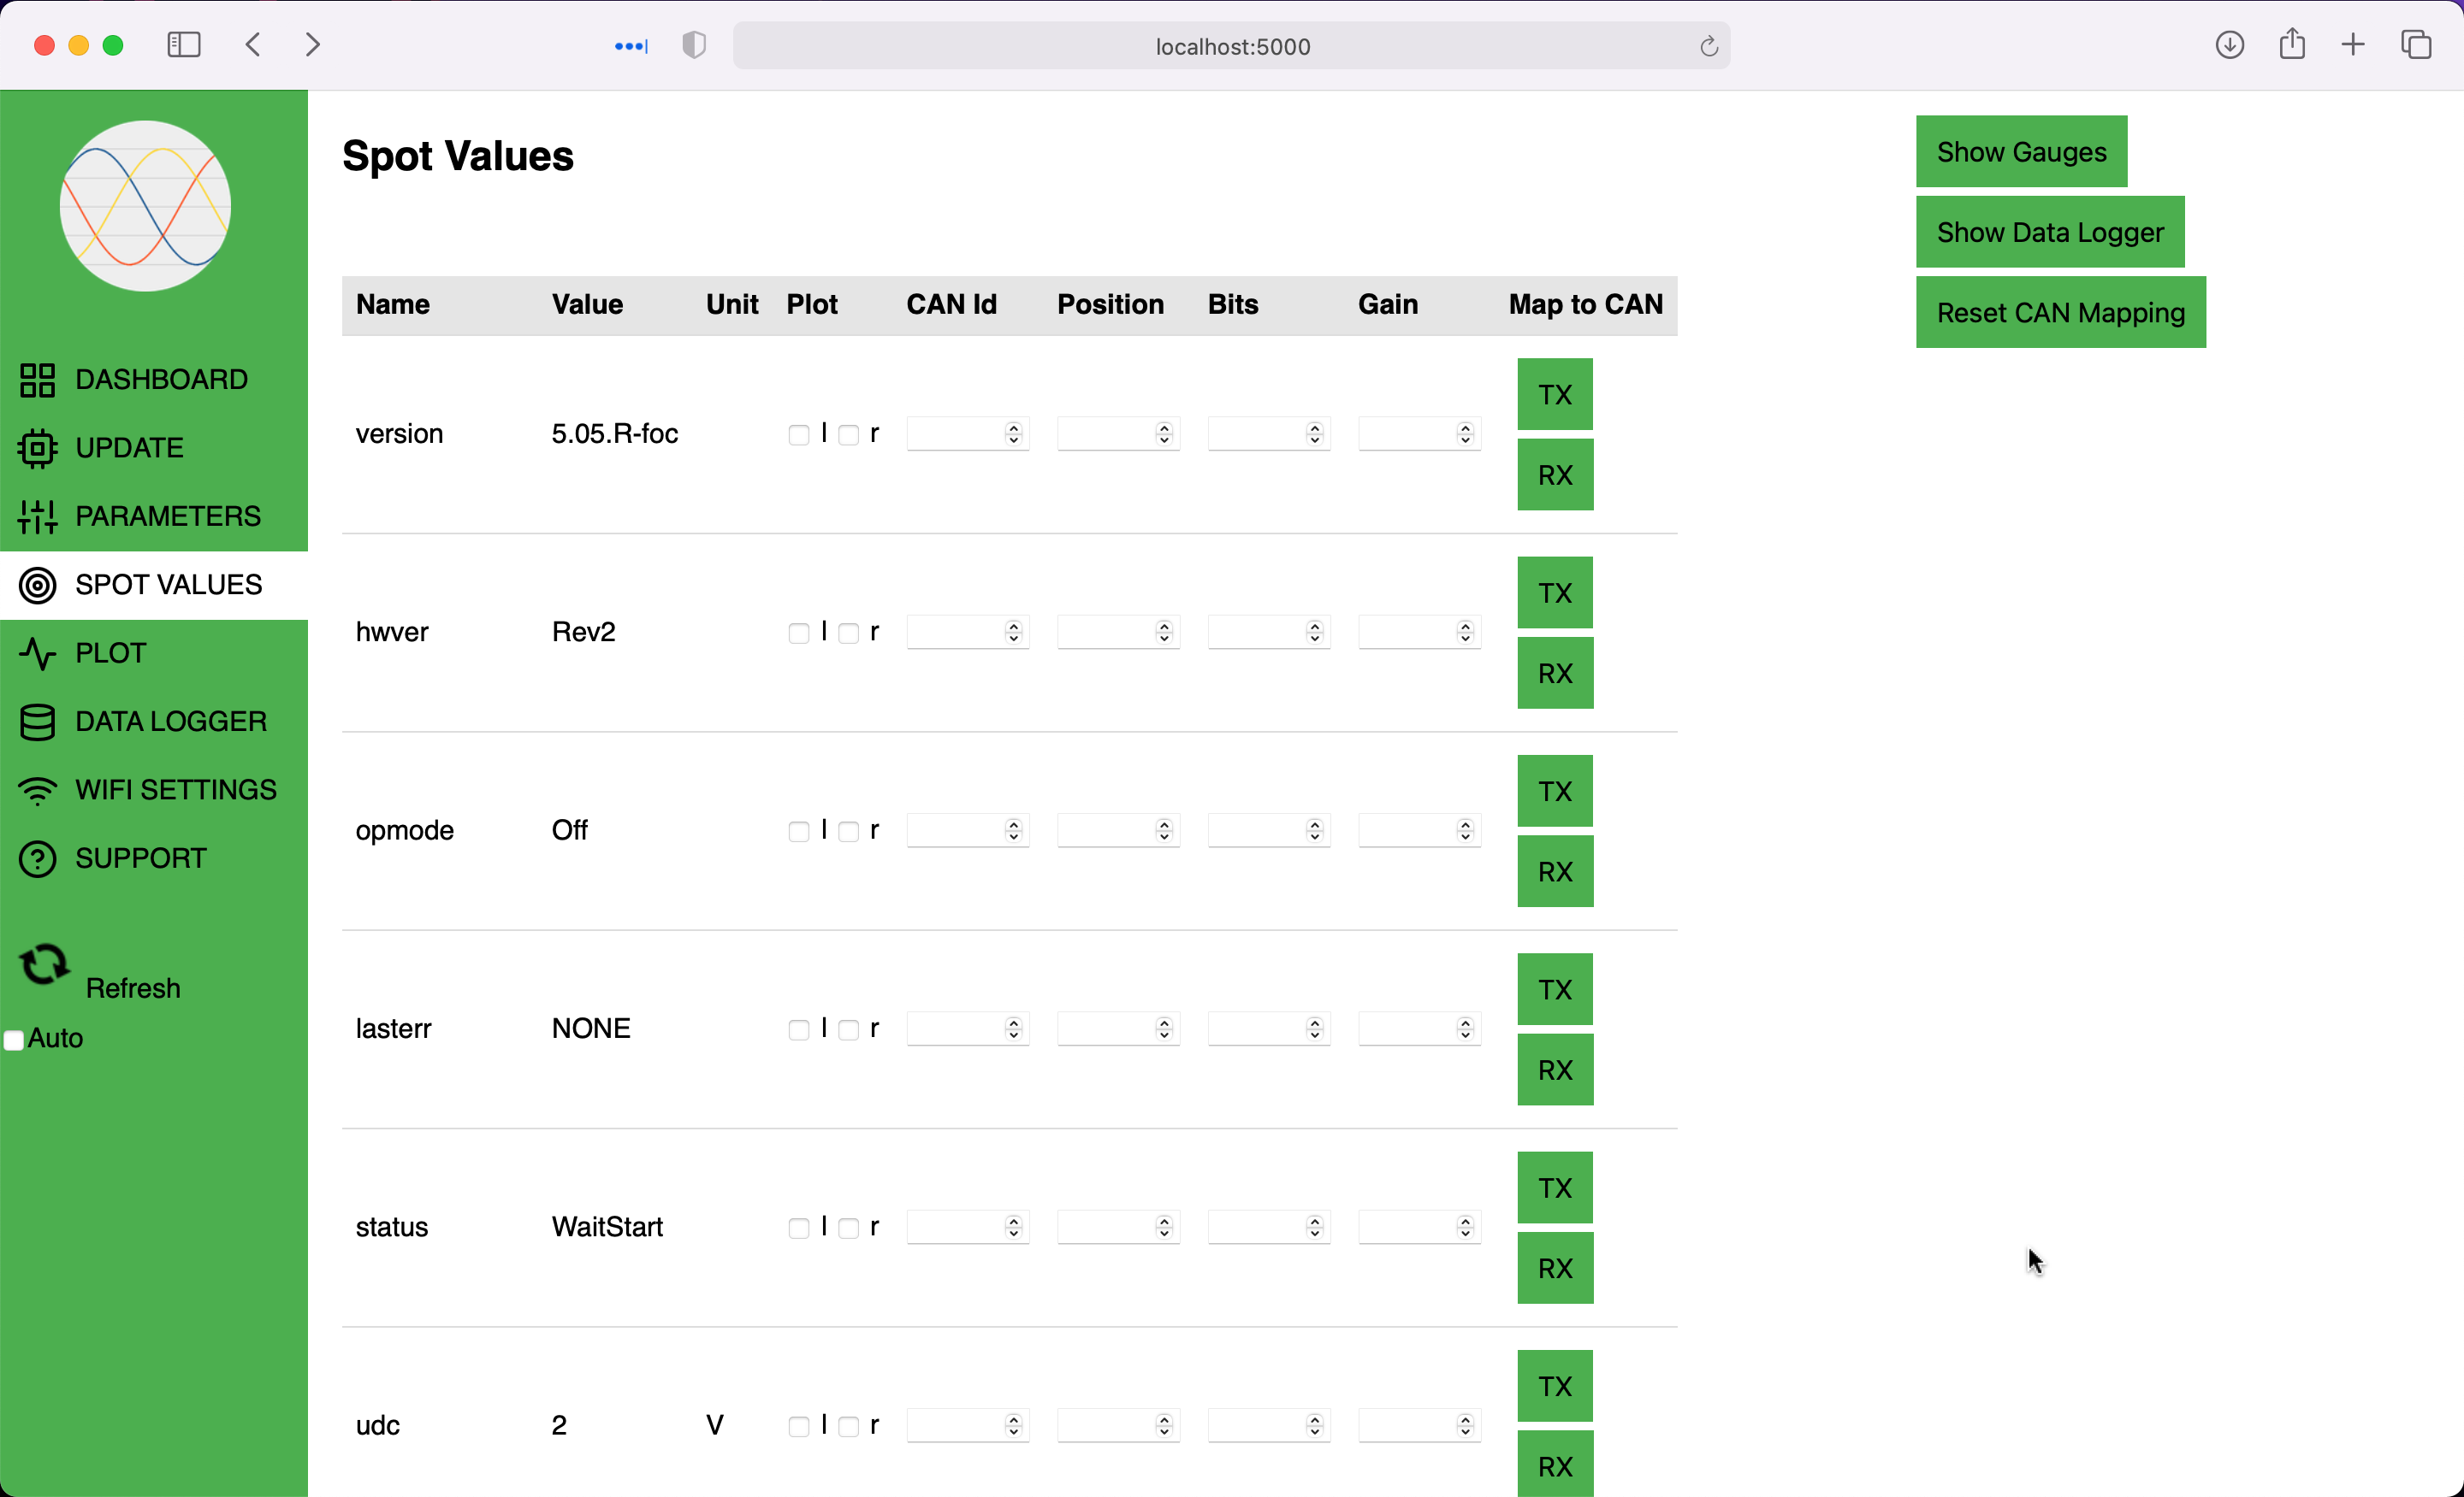Click the TX button for udc row
This screenshot has height=1497, width=2464.
point(1554,1386)
